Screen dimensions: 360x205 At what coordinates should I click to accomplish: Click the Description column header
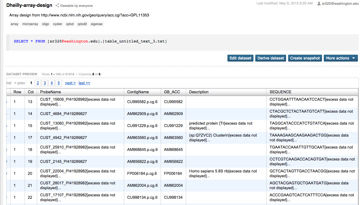point(226,92)
